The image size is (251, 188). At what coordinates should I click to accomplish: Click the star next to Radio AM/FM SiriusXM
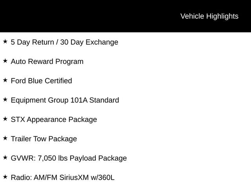5,177
